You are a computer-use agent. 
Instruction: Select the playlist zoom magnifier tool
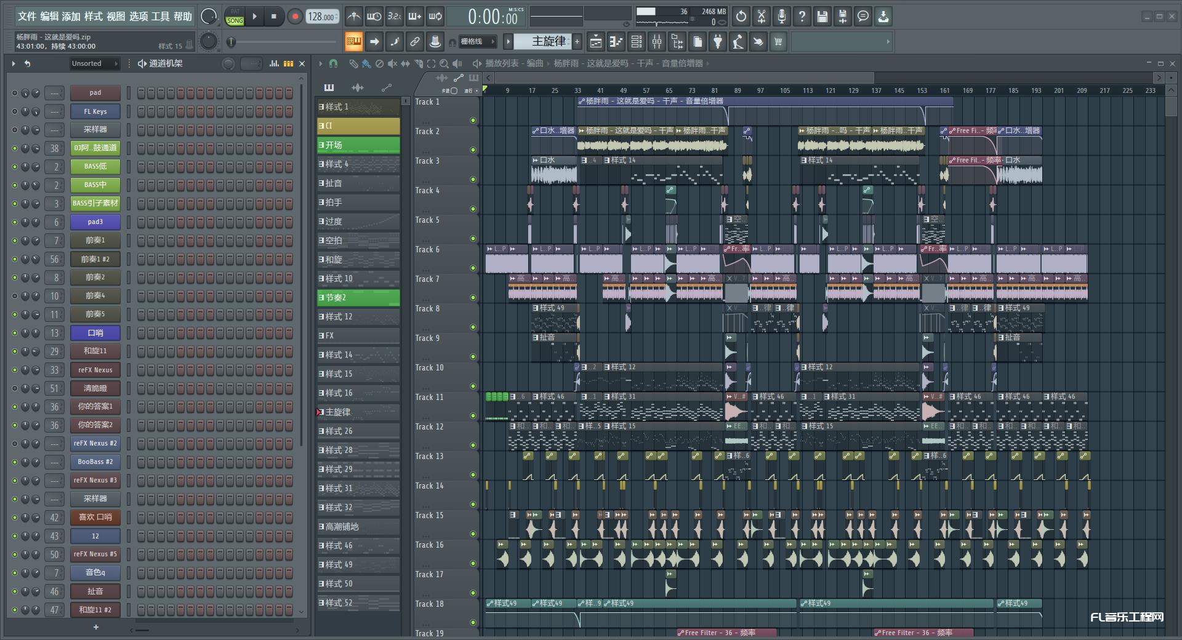(x=444, y=63)
